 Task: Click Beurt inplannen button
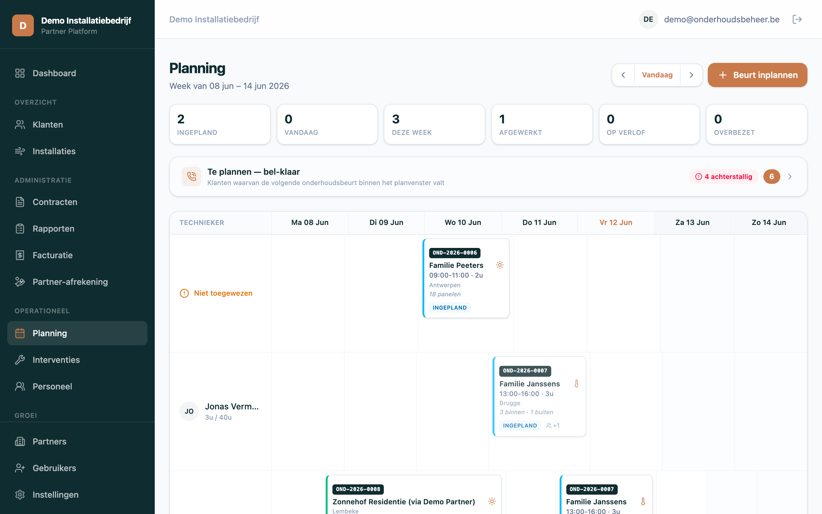[757, 75]
